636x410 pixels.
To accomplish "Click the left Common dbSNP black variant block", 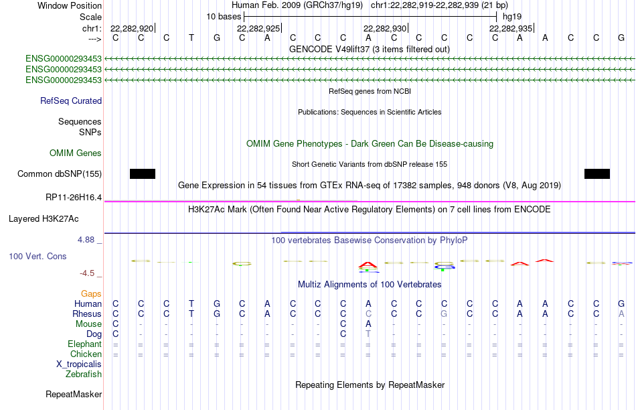I will [x=143, y=174].
